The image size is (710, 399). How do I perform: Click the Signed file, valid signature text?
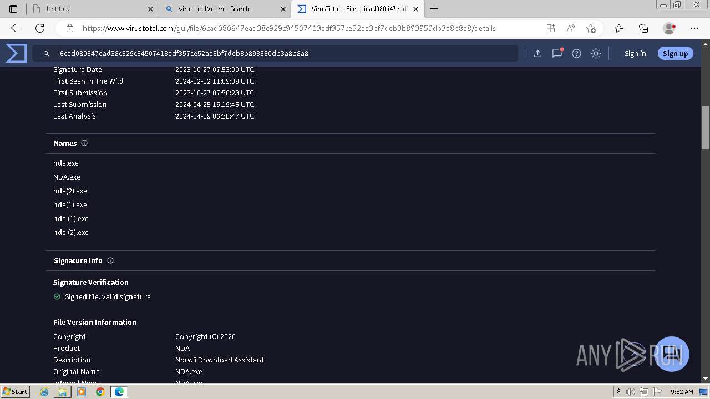coord(108,296)
